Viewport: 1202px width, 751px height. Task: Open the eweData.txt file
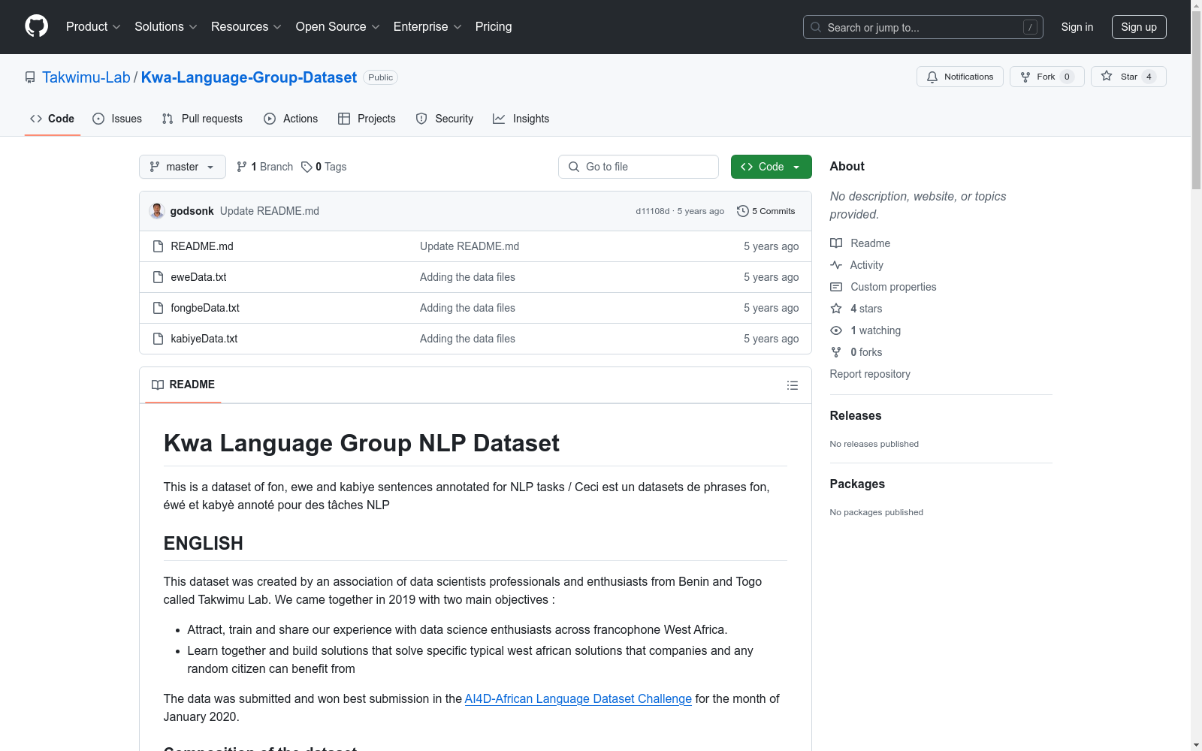(198, 277)
